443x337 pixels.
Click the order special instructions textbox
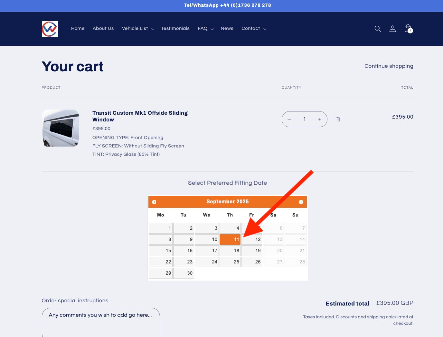101,323
